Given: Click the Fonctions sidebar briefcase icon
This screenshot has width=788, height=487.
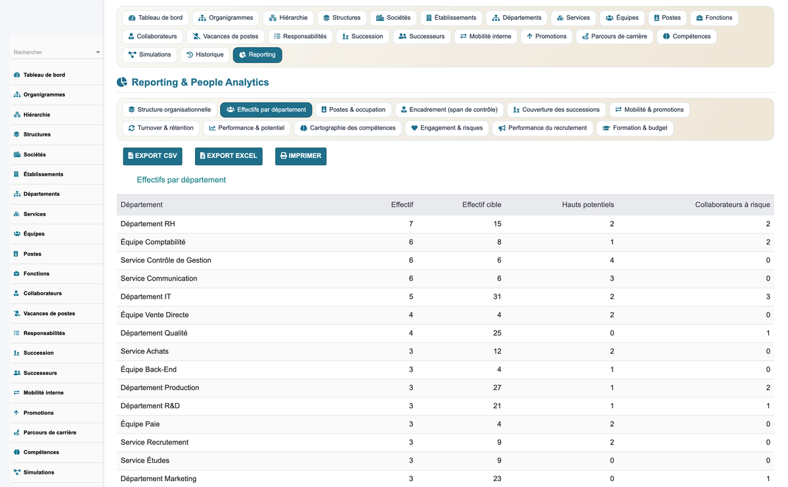Looking at the screenshot, I should point(16,273).
